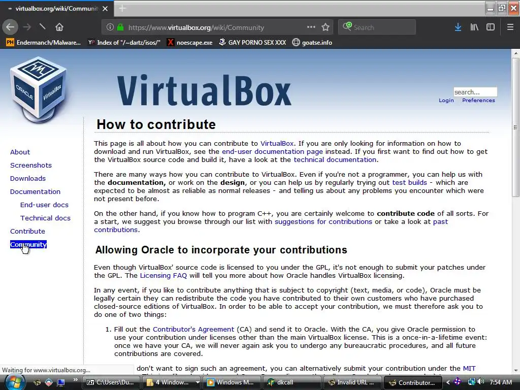520x390 pixels.
Task: Close the virtualbox.org Community tab
Action: point(105,9)
